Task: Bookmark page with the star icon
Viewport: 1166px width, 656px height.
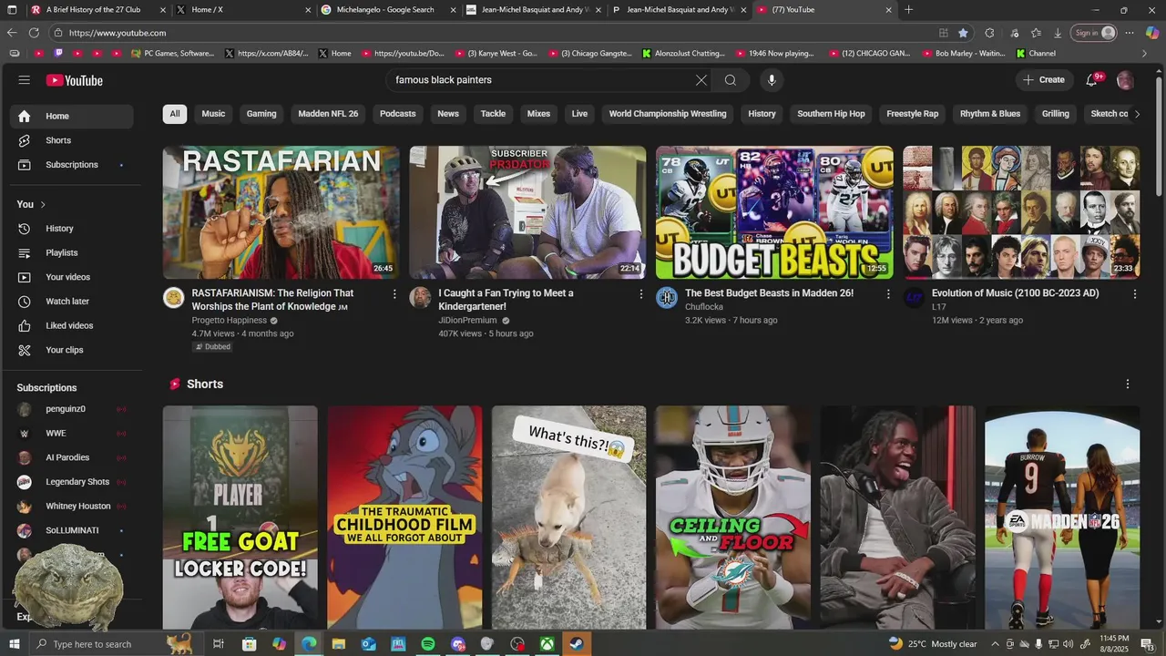Action: pyautogui.click(x=963, y=33)
